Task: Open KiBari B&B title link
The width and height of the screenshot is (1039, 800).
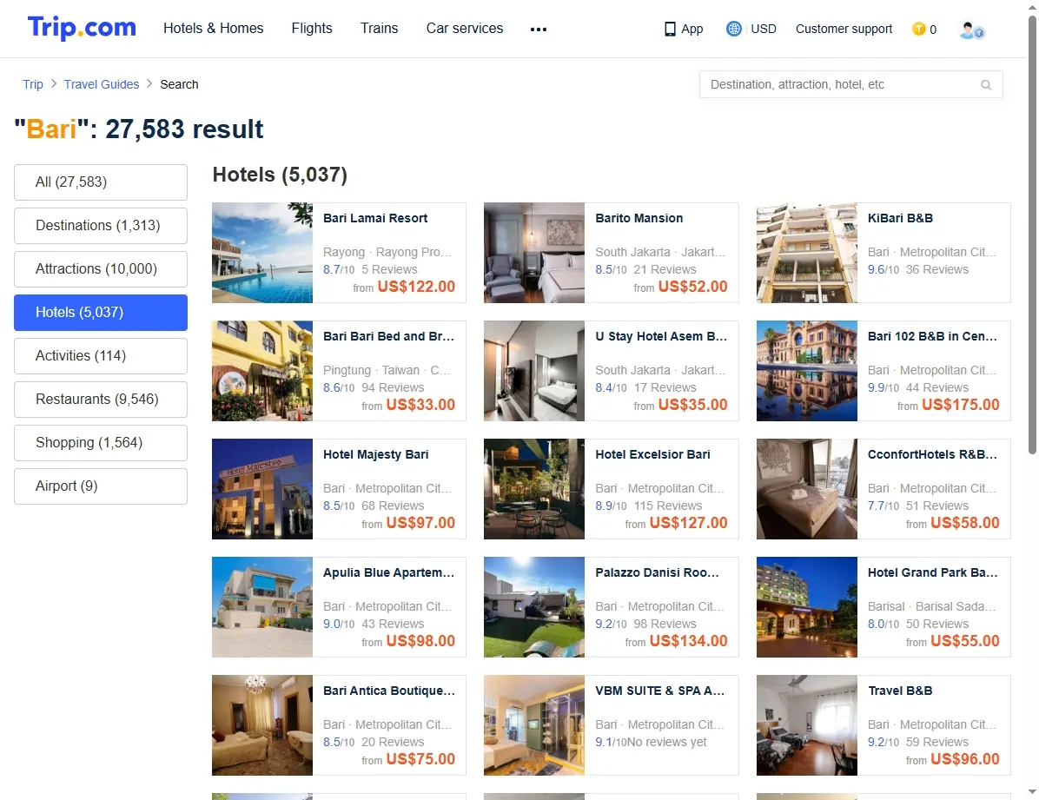Action: 900,218
